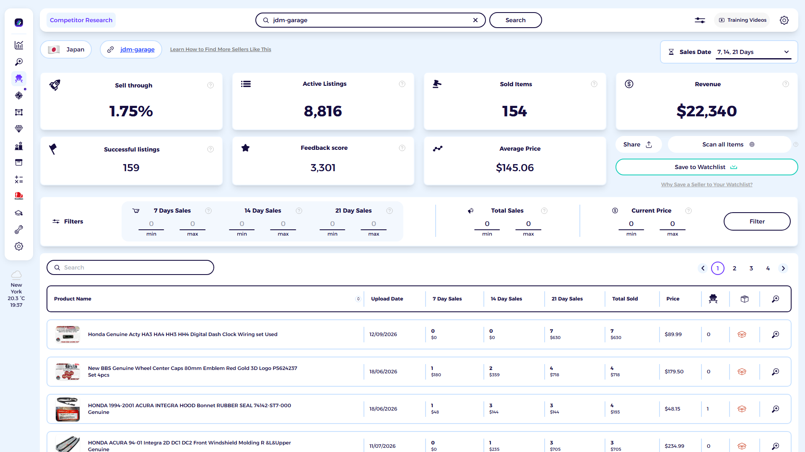Viewport: 805px width, 452px height.
Task: Focus the 7 Days Sales min field
Action: pyautogui.click(x=151, y=224)
